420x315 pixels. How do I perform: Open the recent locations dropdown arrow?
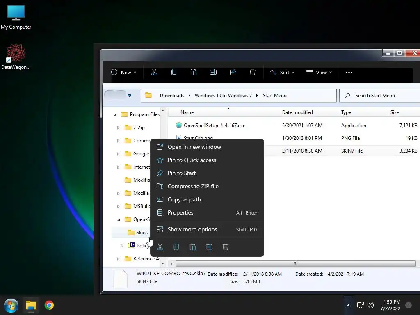(x=129, y=95)
